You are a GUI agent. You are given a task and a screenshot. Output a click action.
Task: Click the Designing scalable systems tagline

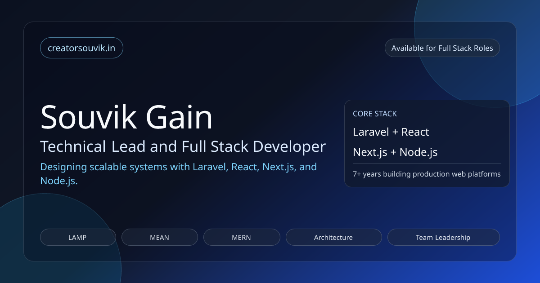pos(179,174)
